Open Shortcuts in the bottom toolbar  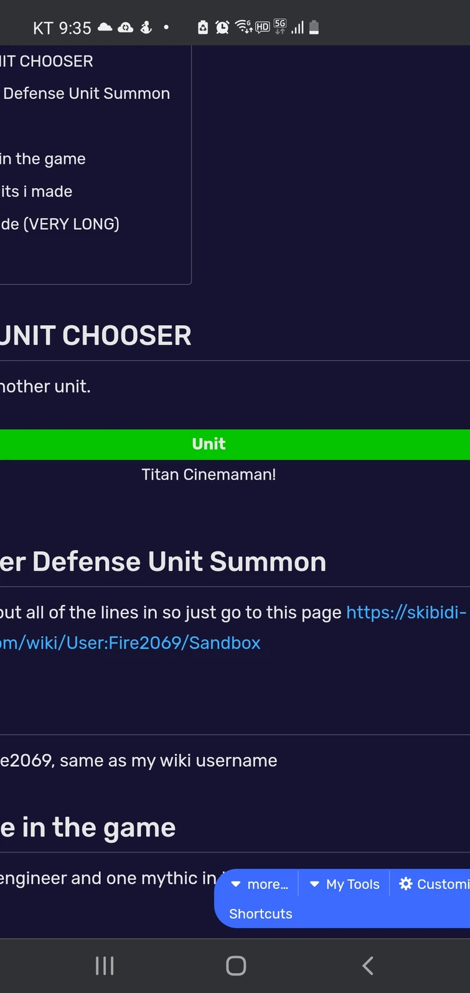[261, 913]
